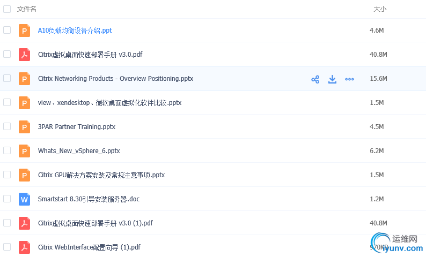The height and width of the screenshot is (257, 426).
Task: Open Citrix Networking Products - Overview Positioning.pptx
Action: pos(115,79)
